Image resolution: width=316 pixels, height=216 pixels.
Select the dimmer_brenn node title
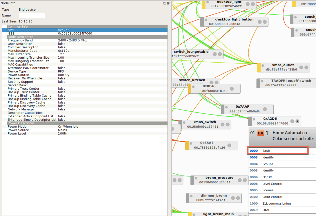point(214,196)
